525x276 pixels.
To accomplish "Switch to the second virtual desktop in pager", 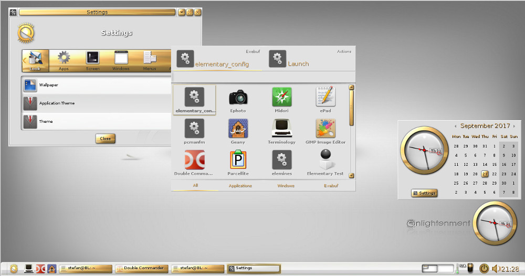I will pos(445,268).
